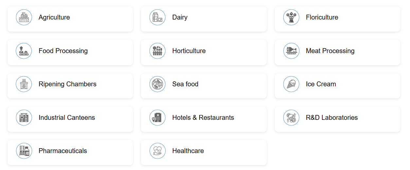This screenshot has width=410, height=170.
Task: Click the R&D Laboratories gears icon
Action: 291,118
